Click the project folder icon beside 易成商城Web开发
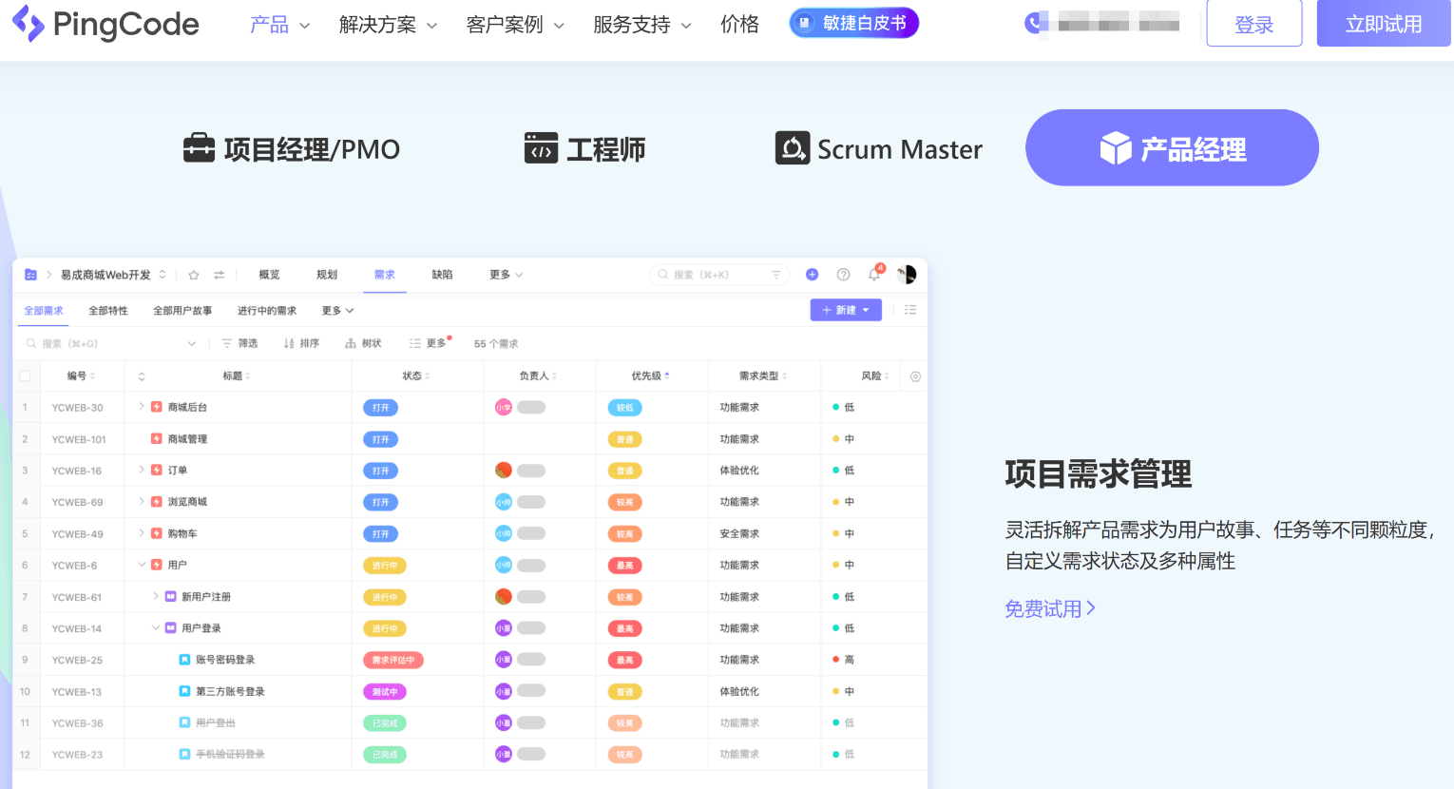1454x789 pixels. point(30,275)
